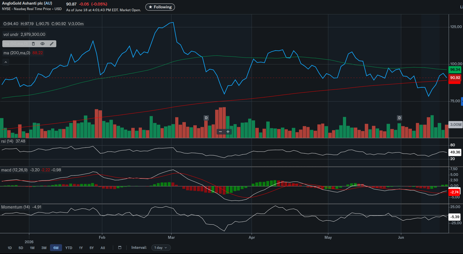Select the macd (12,26,9) indicator label
The width and height of the screenshot is (463, 254).
point(14,170)
